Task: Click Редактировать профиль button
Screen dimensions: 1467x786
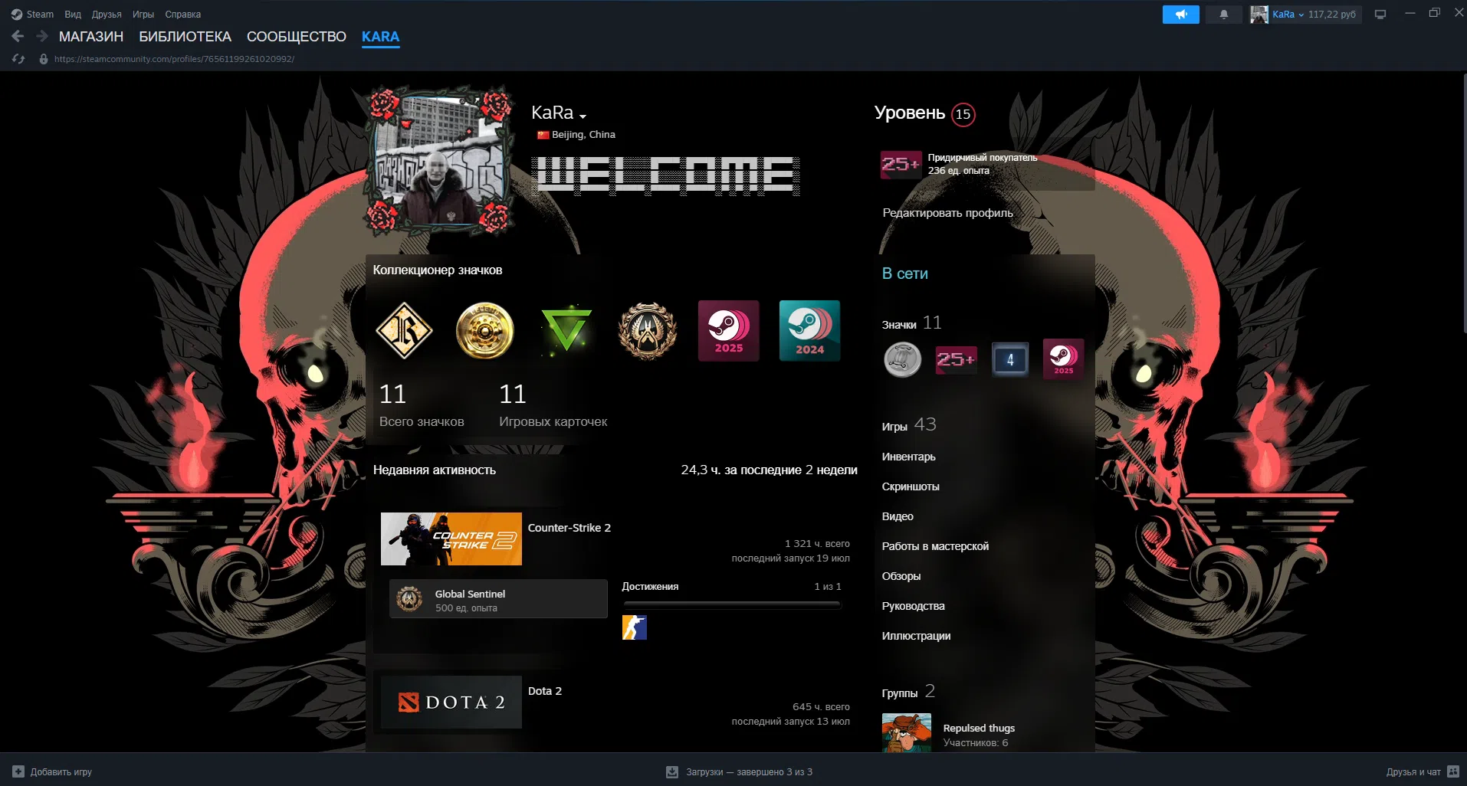Action: tap(947, 213)
